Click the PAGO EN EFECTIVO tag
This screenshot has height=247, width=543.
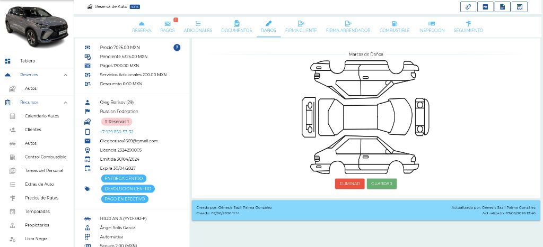(125, 199)
